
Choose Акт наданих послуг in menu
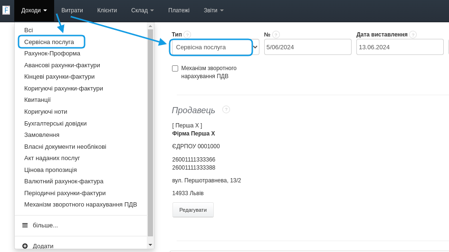pos(52,158)
